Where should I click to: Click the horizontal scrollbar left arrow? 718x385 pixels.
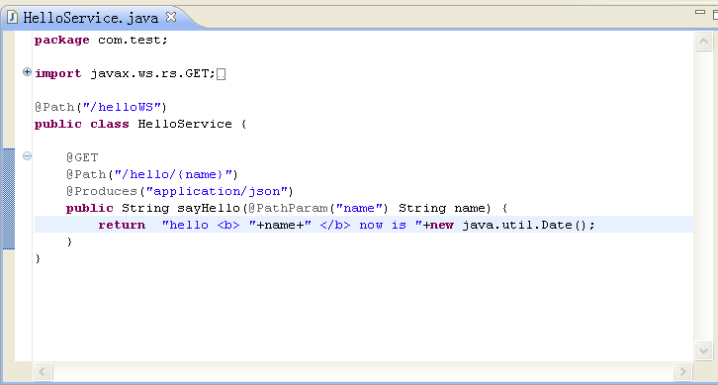tap(44, 371)
